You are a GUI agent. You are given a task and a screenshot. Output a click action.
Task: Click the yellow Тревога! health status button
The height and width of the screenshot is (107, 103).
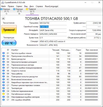(9, 30)
